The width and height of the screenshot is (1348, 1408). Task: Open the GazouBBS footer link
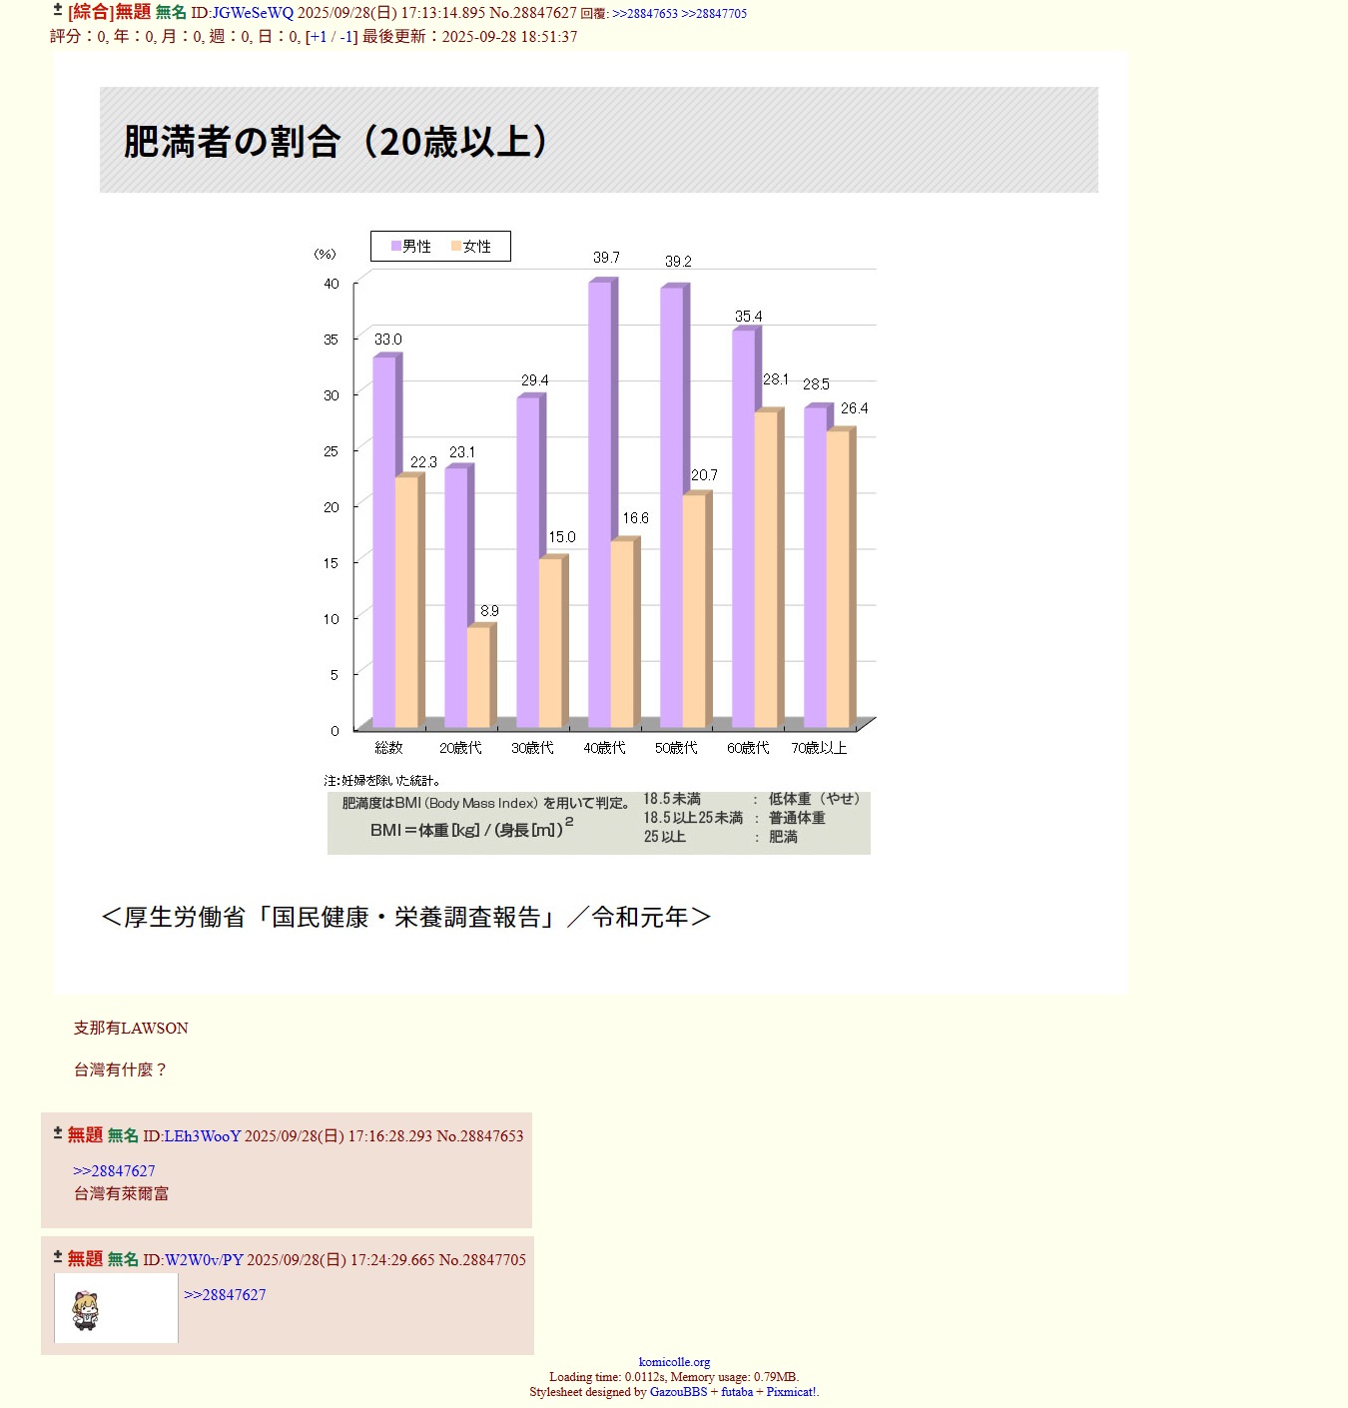coord(678,1392)
